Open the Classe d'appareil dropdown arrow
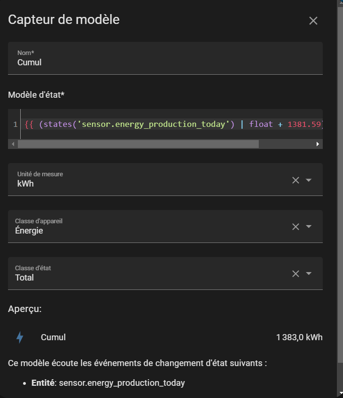This screenshot has height=398, width=343. click(x=309, y=226)
